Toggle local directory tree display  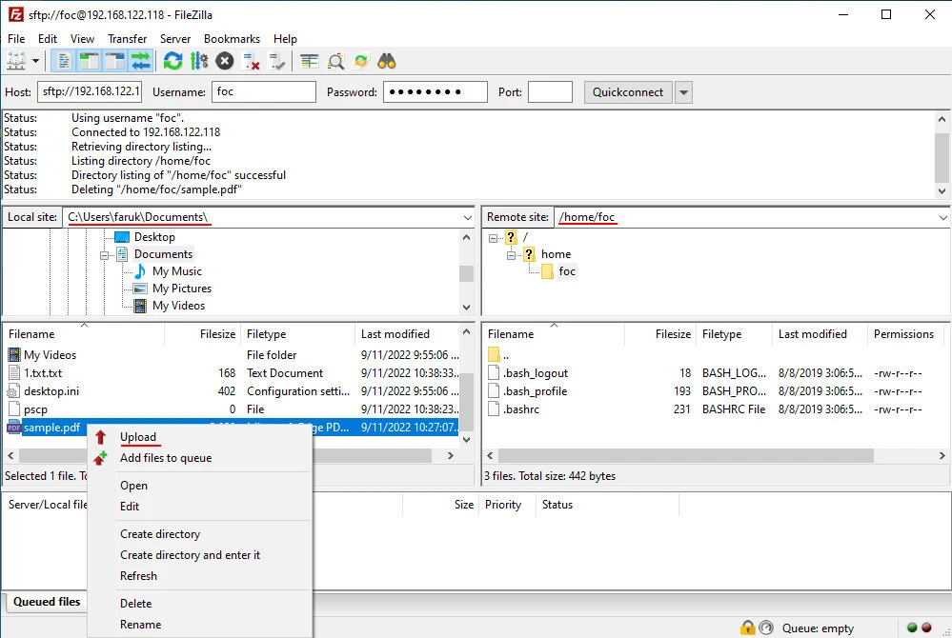click(90, 61)
